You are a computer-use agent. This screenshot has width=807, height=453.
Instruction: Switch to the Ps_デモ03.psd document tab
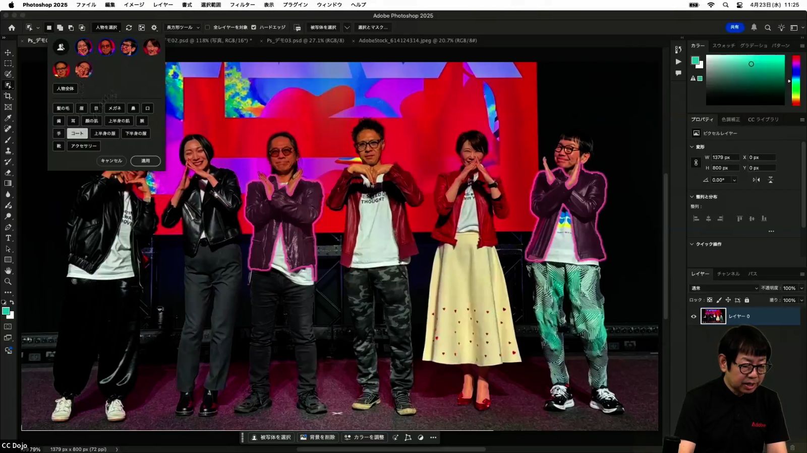coord(305,41)
